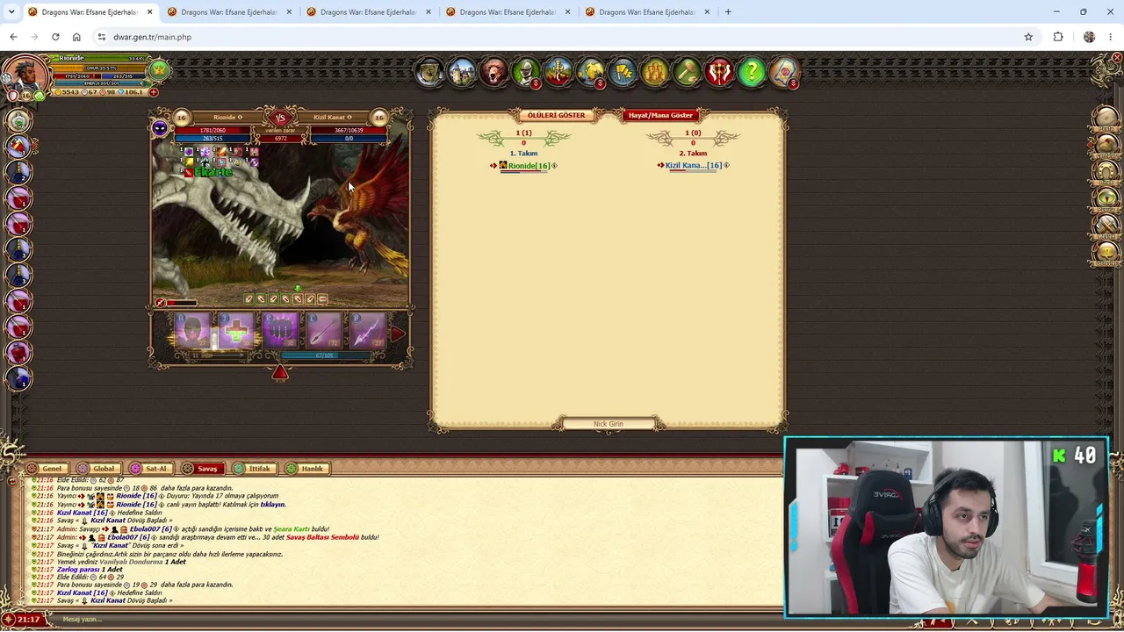The image size is (1124, 632).
Task: Click Vanilyalı Dondurma item text in chat
Action: [133, 562]
